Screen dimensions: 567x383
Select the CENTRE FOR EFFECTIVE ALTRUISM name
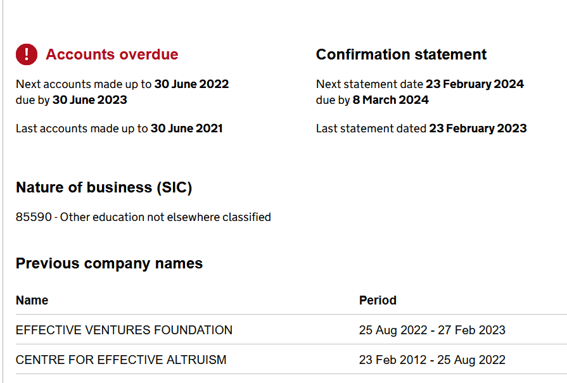pos(121,360)
